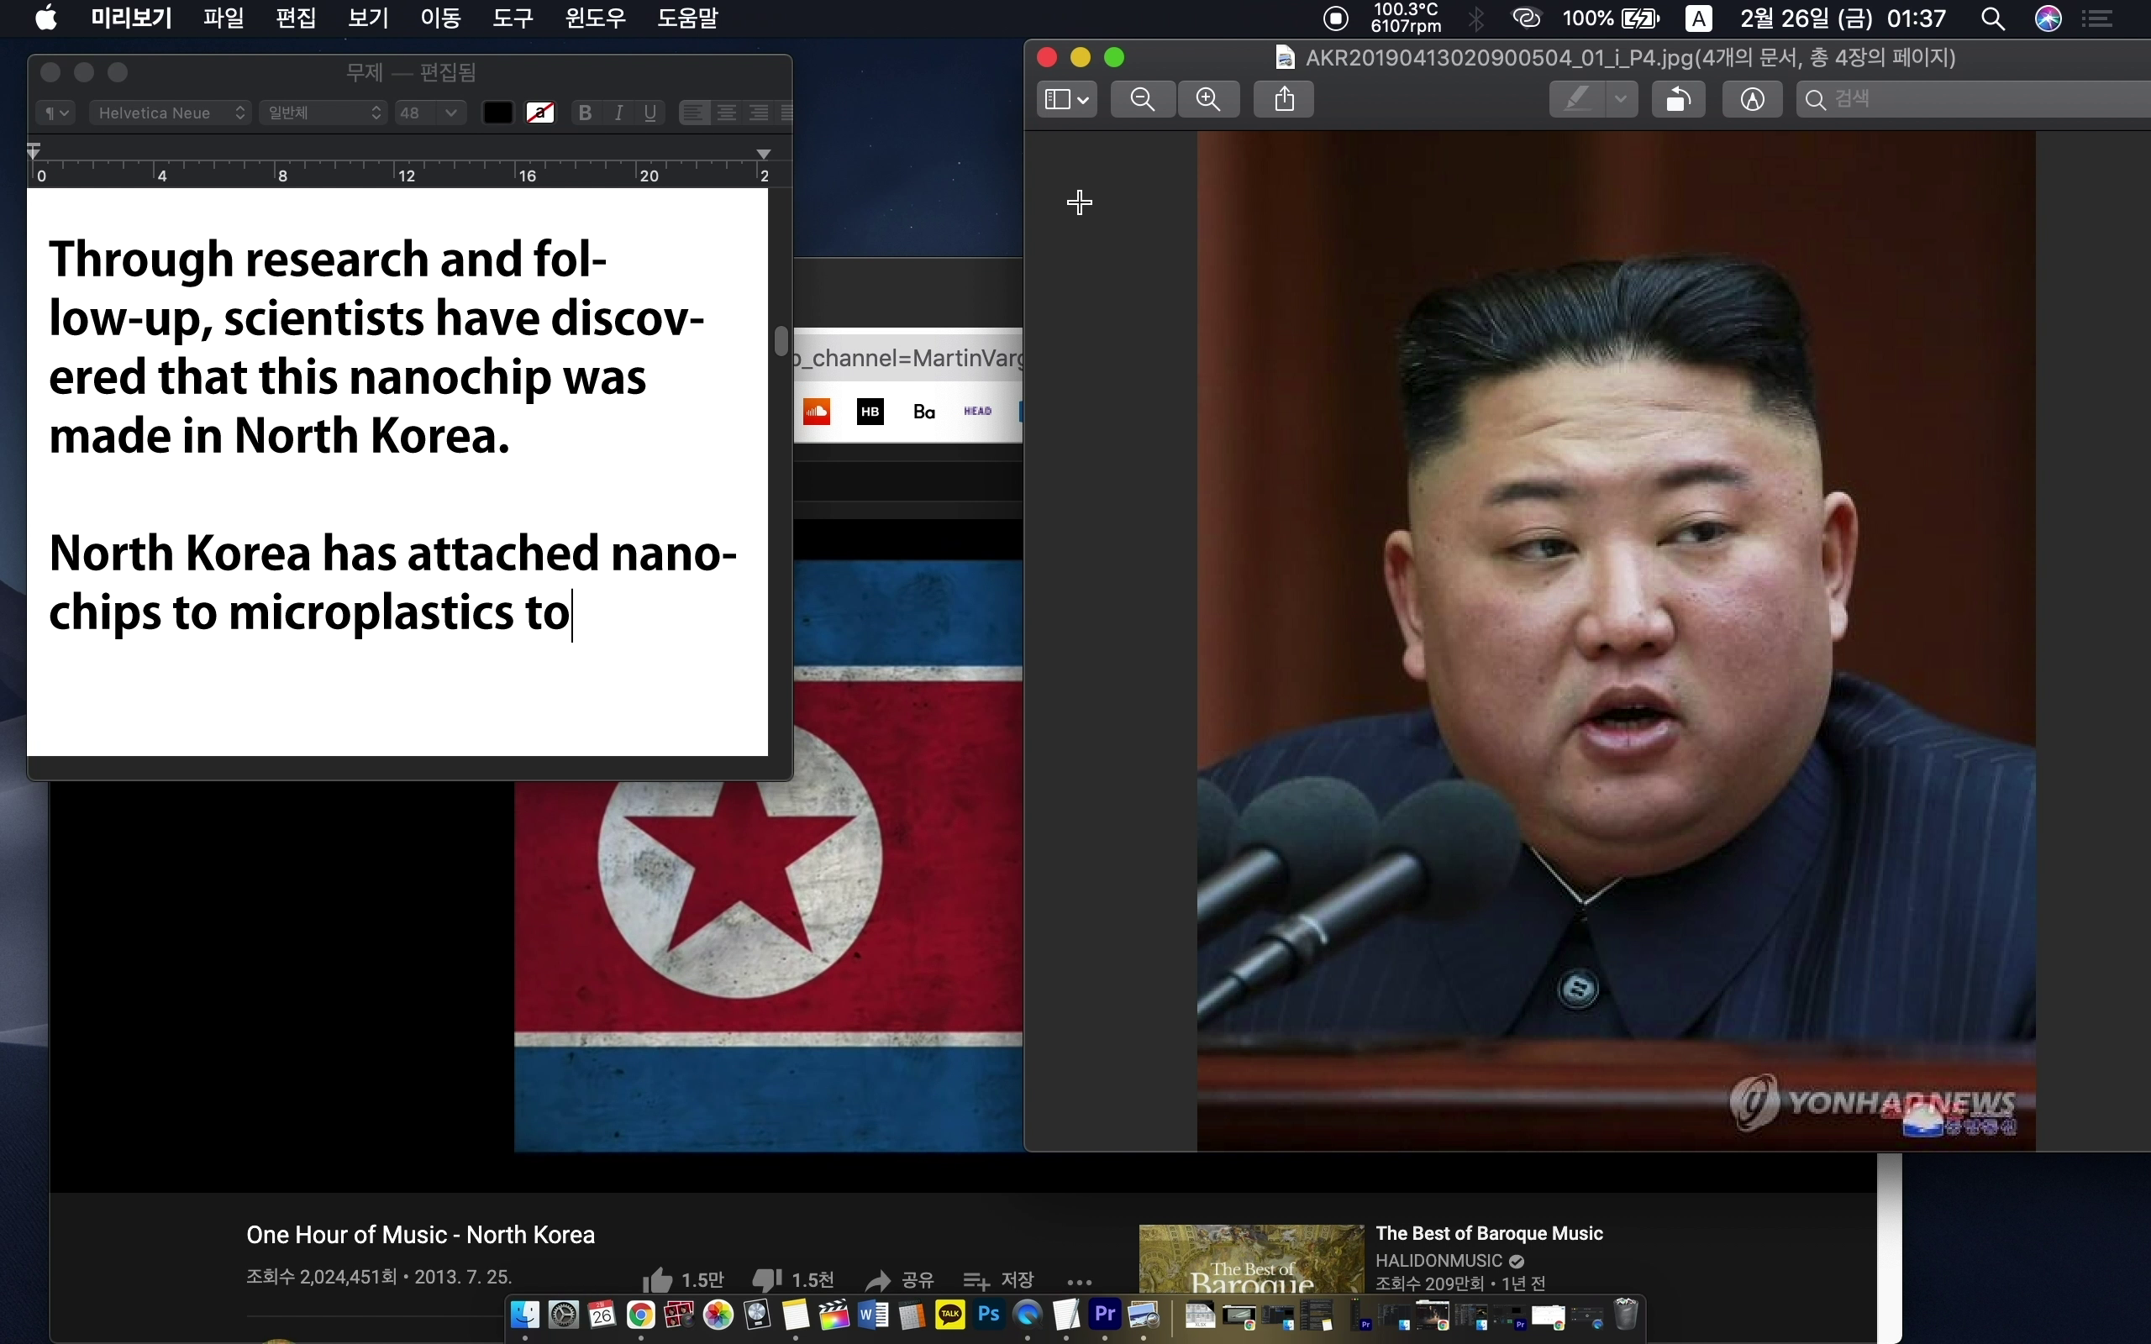
Task: Open KakaoTalk in the Dock
Action: click(x=949, y=1314)
